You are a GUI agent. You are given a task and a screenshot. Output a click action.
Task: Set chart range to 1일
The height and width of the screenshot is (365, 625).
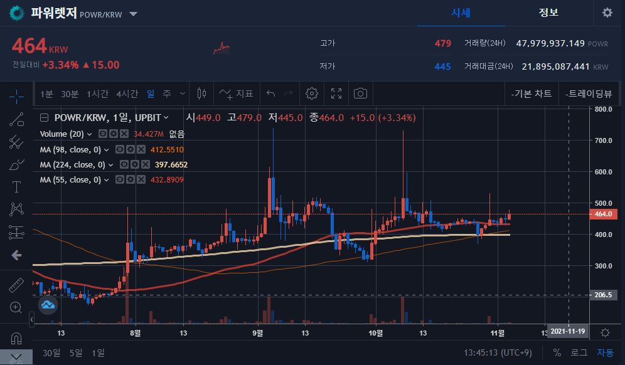pyautogui.click(x=98, y=353)
